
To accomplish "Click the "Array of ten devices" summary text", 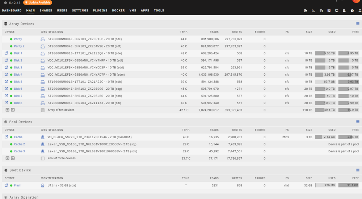I will 61,110.
